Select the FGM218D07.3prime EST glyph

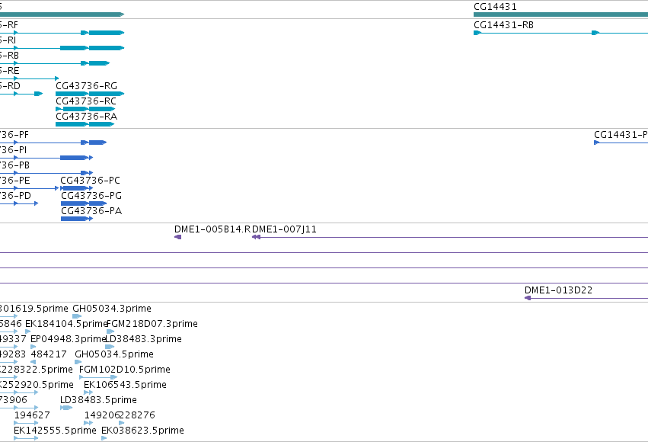click(x=110, y=331)
